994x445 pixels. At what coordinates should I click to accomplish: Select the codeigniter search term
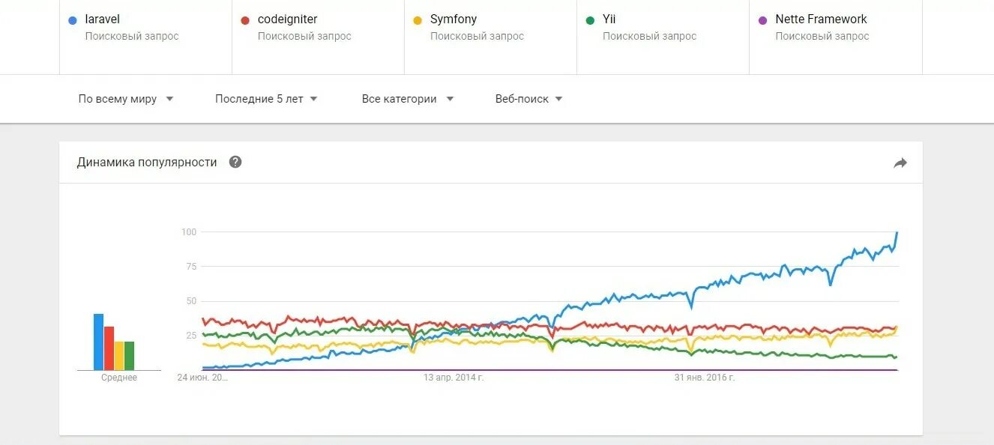[287, 19]
